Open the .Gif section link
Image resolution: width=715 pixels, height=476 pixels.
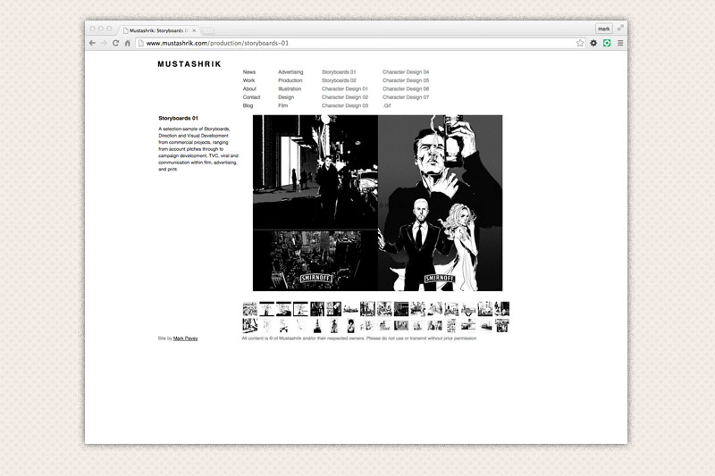click(x=387, y=105)
